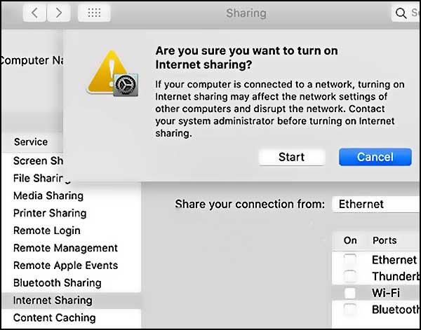This screenshot has height=330, width=421.
Task: Select Remote Management service
Action: 65,248
